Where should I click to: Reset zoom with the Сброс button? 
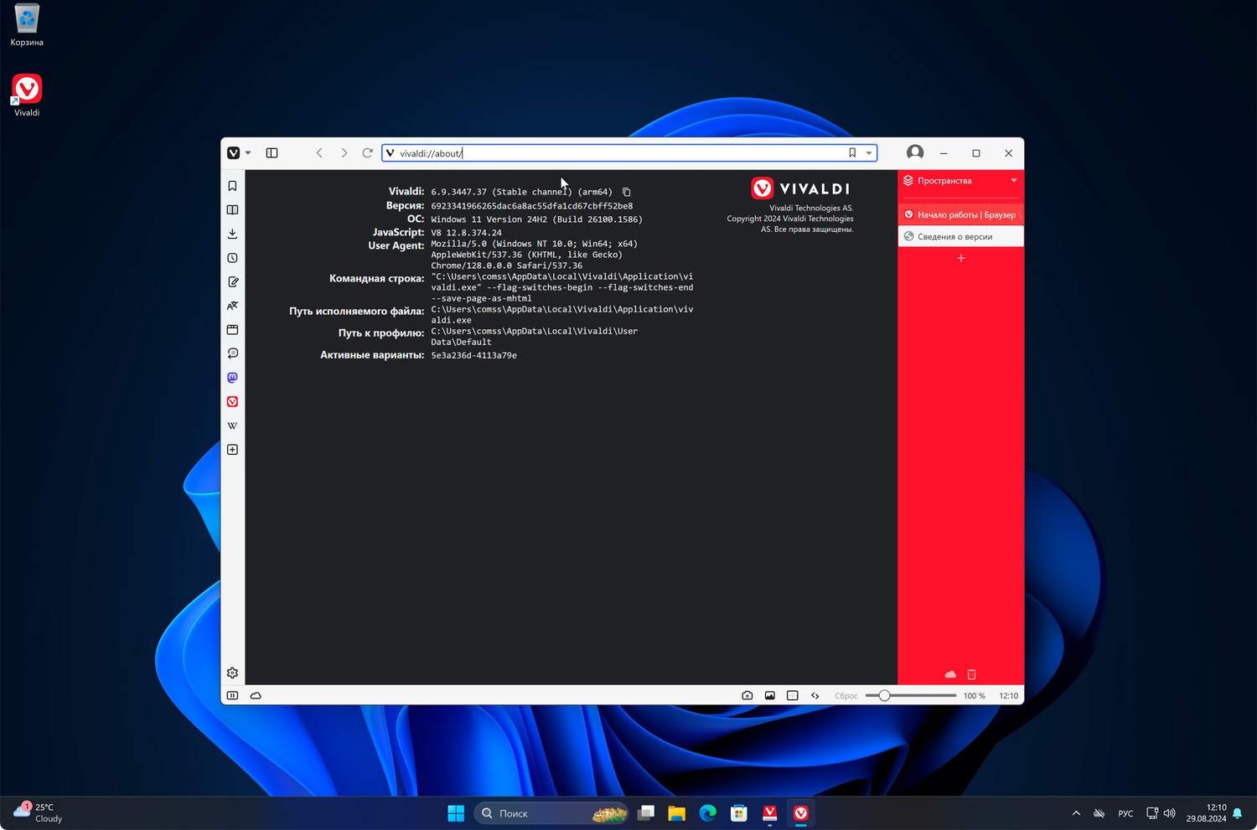pos(846,696)
